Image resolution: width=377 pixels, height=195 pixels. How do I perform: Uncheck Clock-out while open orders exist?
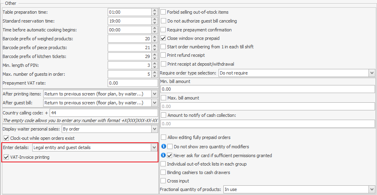coord(6,138)
